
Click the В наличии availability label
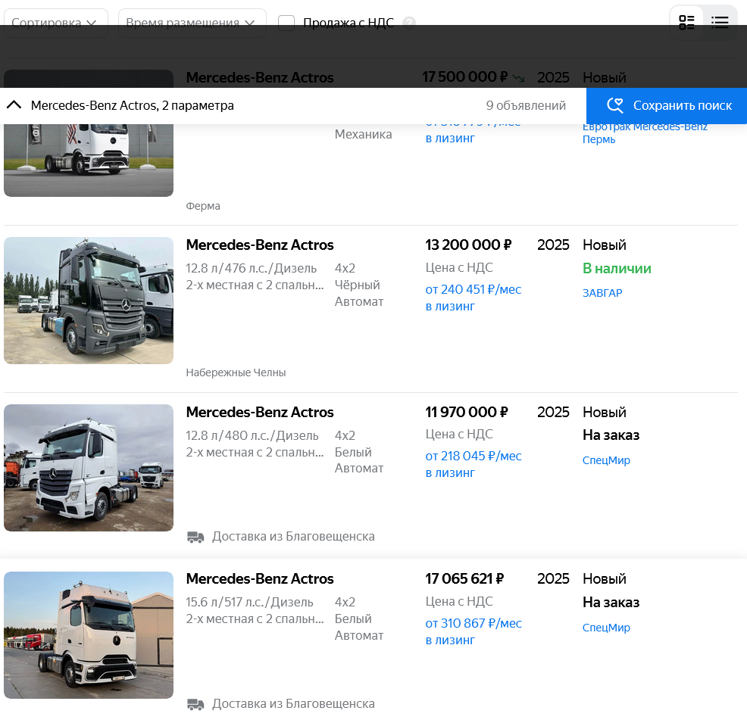tap(617, 269)
